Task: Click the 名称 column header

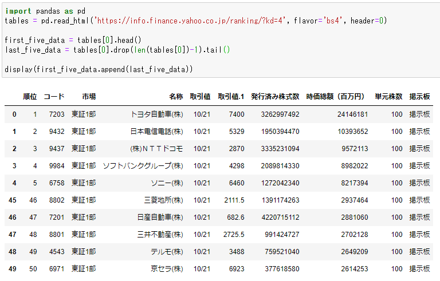Action: 176,97
